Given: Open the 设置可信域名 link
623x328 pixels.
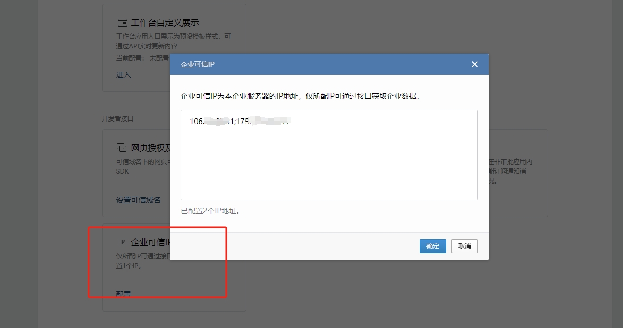Looking at the screenshot, I should 138,200.
